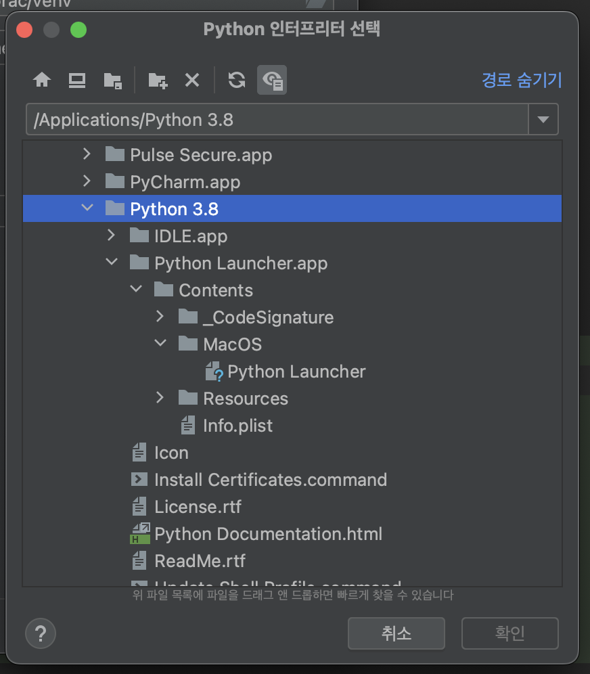
Task: Select Install Certificates.command
Action: tap(292, 480)
